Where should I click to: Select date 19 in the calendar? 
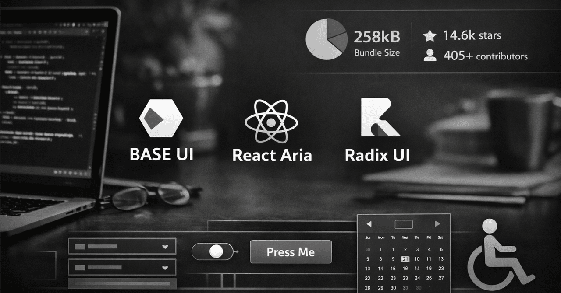click(x=429, y=269)
